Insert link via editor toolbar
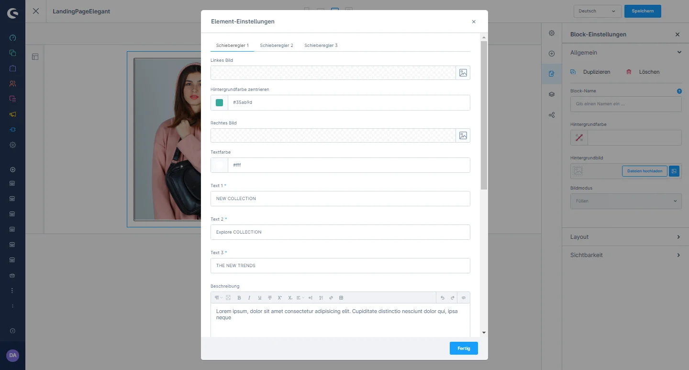This screenshot has width=689, height=370. point(331,298)
